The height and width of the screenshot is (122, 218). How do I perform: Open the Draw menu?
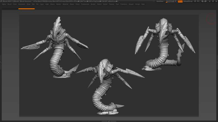[29, 4]
